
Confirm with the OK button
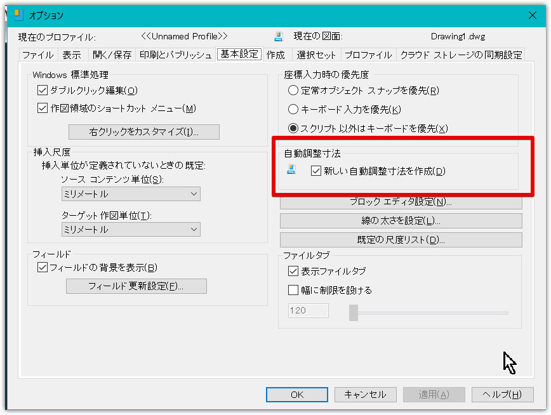pyautogui.click(x=297, y=395)
